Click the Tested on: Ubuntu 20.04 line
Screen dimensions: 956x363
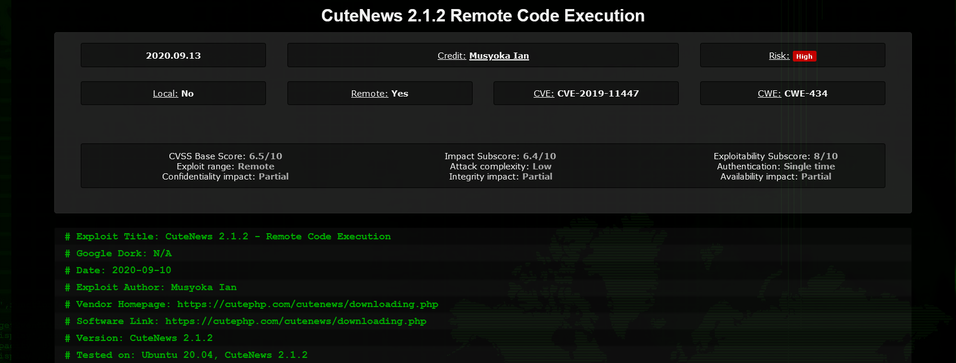coord(186,355)
